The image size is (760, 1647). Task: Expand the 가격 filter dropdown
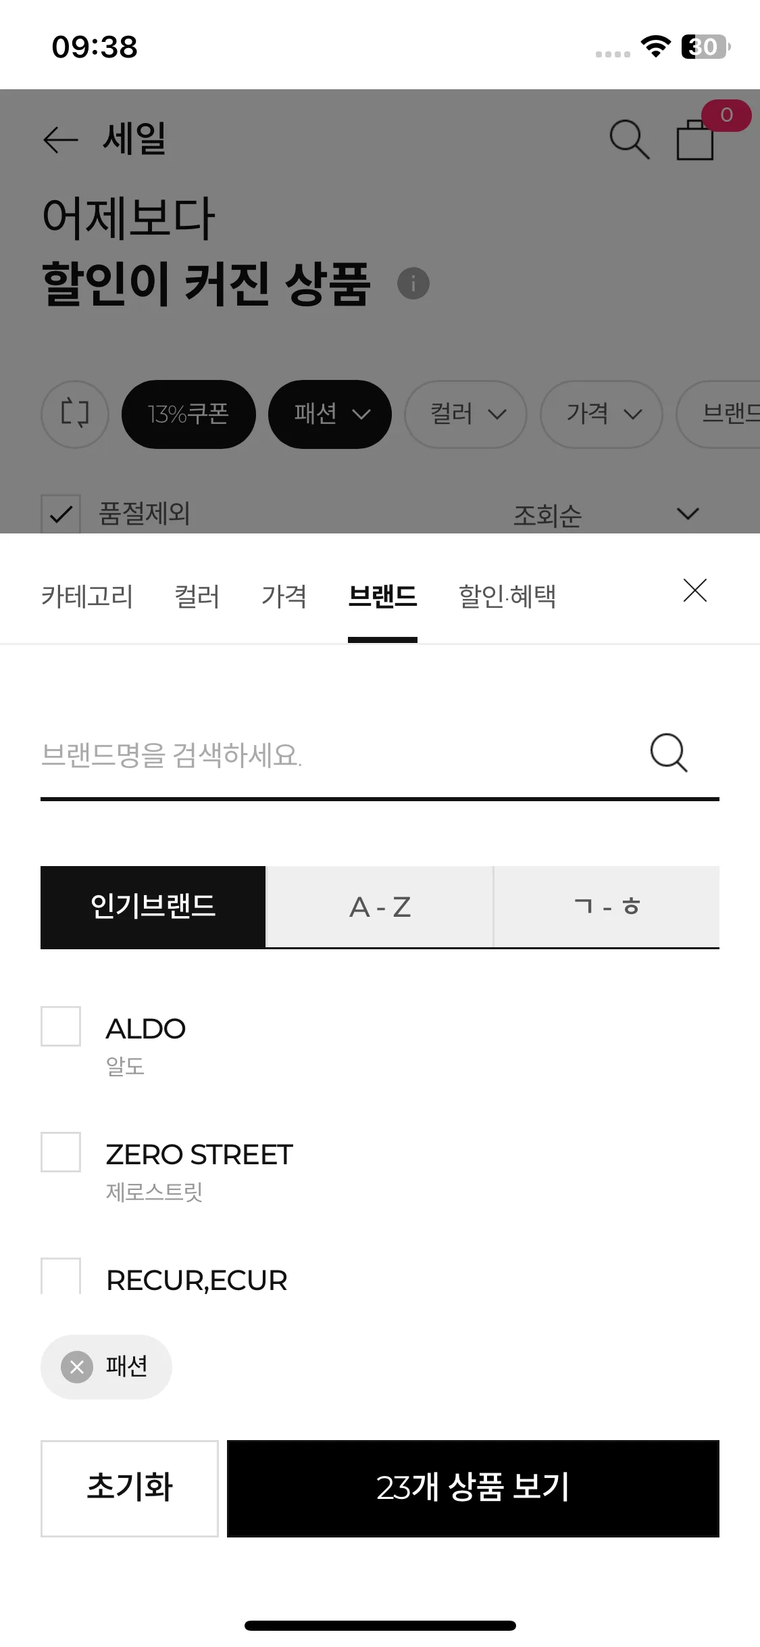coord(601,414)
